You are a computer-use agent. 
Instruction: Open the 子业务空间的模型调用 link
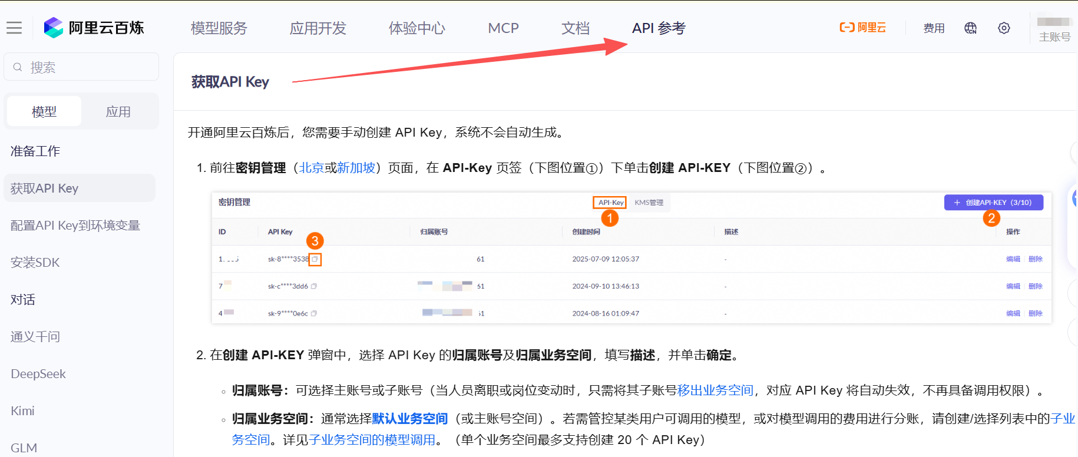(372, 440)
